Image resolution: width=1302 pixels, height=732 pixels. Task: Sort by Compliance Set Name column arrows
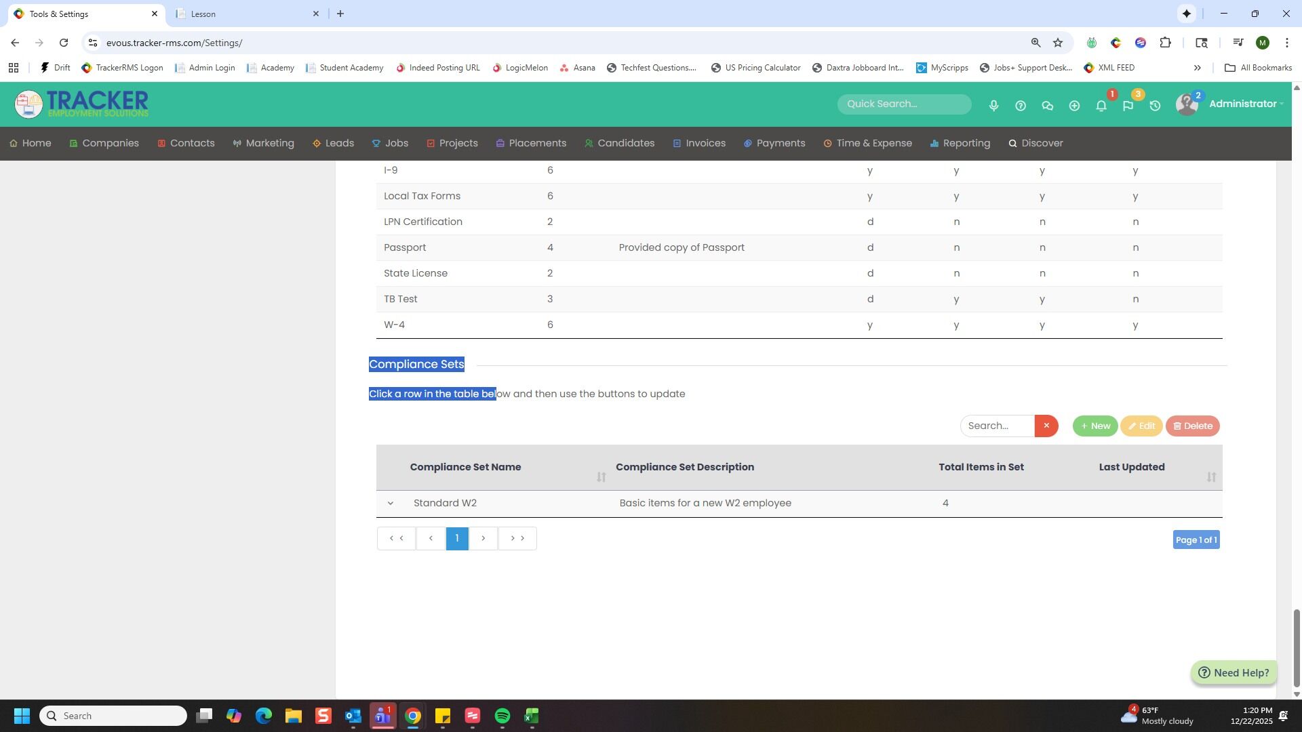point(601,477)
